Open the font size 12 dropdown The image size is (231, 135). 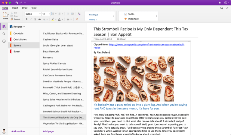pyautogui.click(x=46, y=14)
